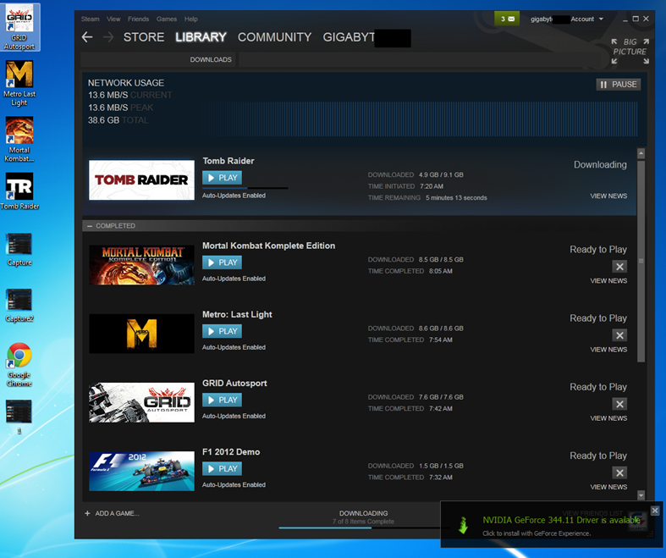The image size is (666, 558).
Task: Open the Capture2 desktop file
Action: tap(19, 306)
